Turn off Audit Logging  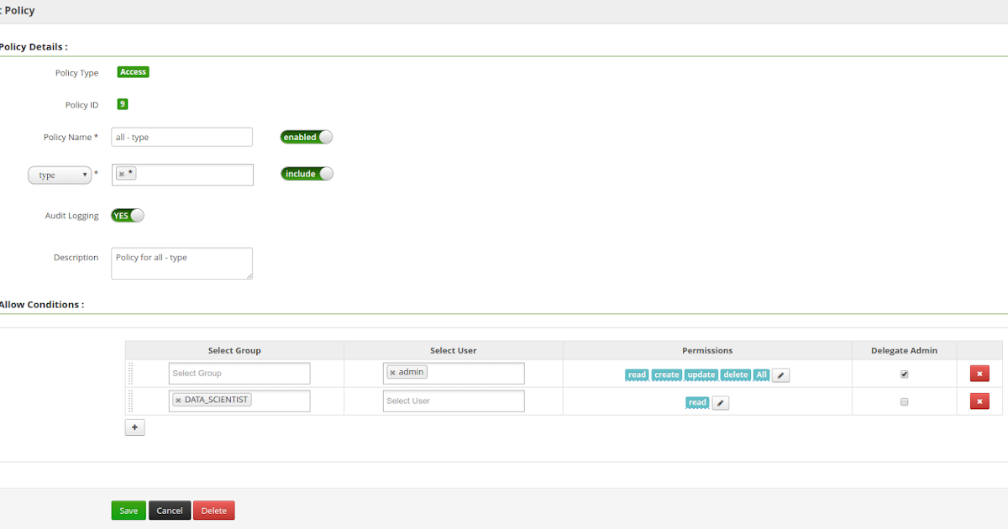[x=127, y=215]
